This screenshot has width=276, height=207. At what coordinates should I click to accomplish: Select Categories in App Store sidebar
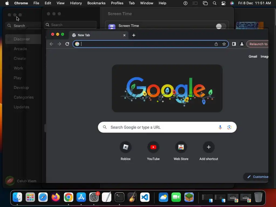point(23,97)
